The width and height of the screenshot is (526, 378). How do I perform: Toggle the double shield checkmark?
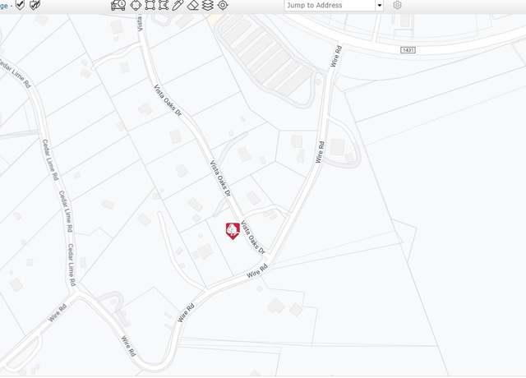click(35, 5)
